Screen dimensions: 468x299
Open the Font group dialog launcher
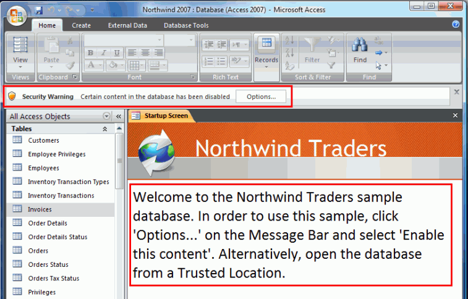click(193, 77)
